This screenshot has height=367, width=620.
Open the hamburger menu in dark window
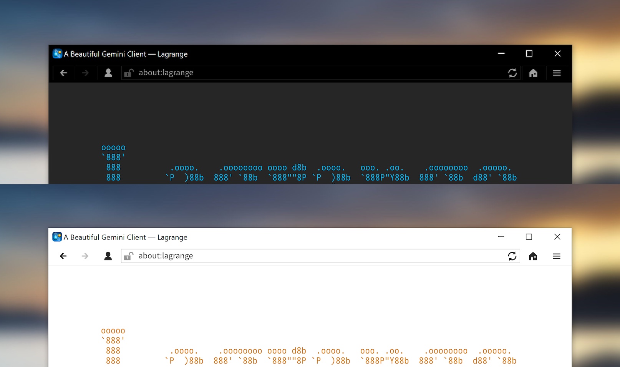tap(557, 73)
